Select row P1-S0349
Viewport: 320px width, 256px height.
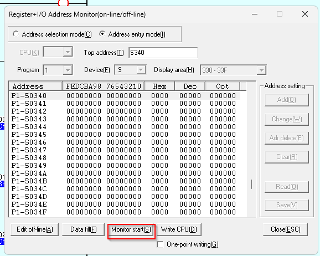pos(125,166)
